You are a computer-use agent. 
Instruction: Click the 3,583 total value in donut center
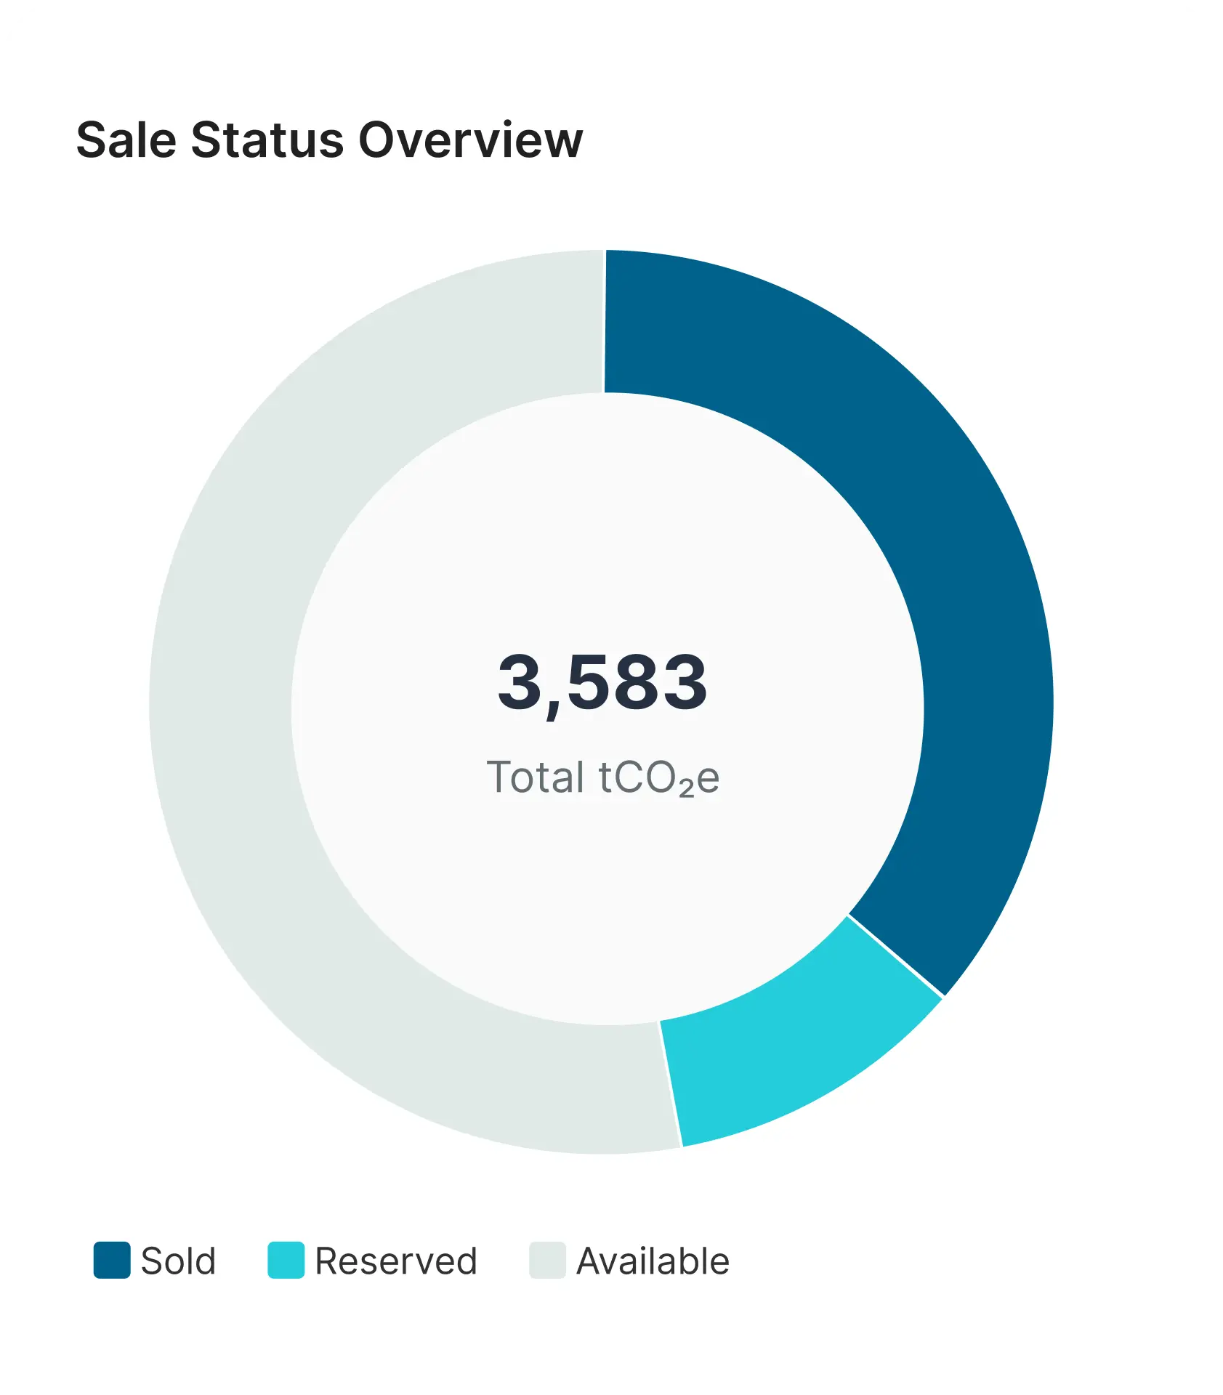(602, 682)
